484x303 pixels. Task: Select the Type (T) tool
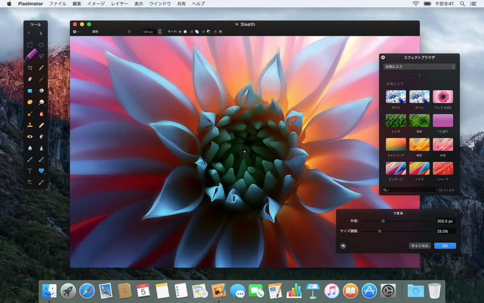pyautogui.click(x=30, y=171)
